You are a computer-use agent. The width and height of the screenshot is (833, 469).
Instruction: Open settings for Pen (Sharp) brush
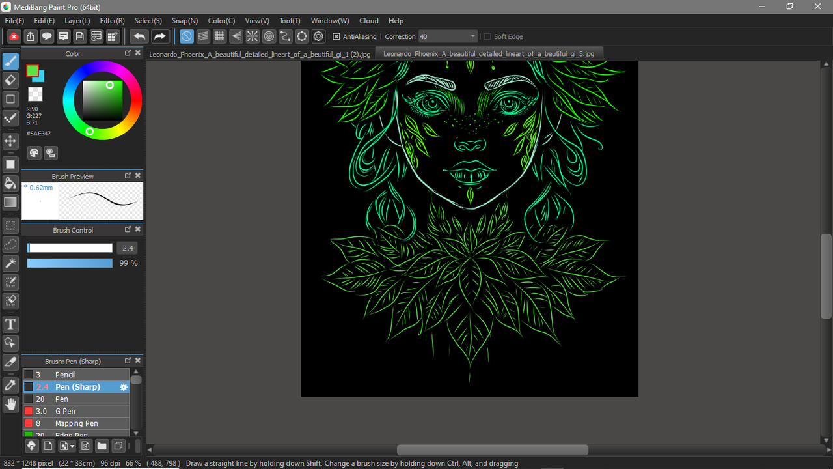(x=124, y=387)
